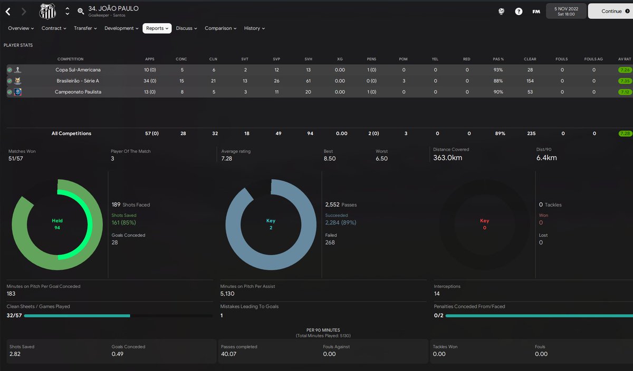Open the in-game search with the magnifier icon

79,10
